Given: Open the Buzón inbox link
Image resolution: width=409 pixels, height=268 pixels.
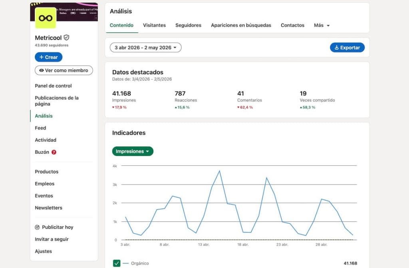Looking at the screenshot, I should click(x=42, y=152).
